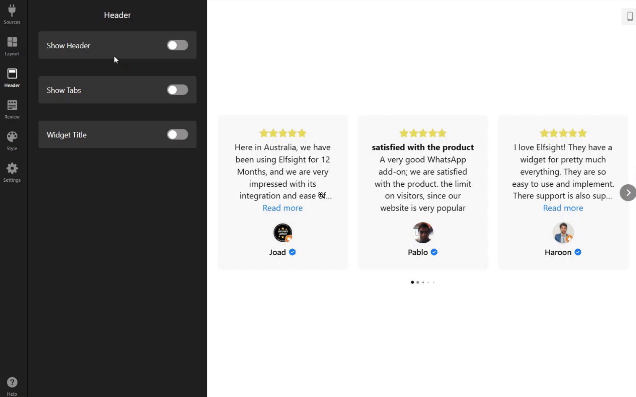Turn on Show Tabs switch
This screenshot has width=636, height=397.
click(177, 90)
